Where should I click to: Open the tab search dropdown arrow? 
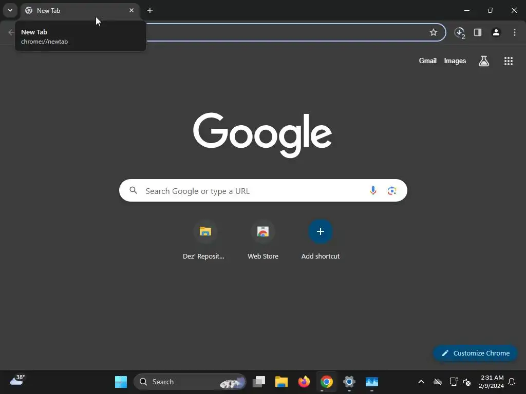(x=10, y=10)
